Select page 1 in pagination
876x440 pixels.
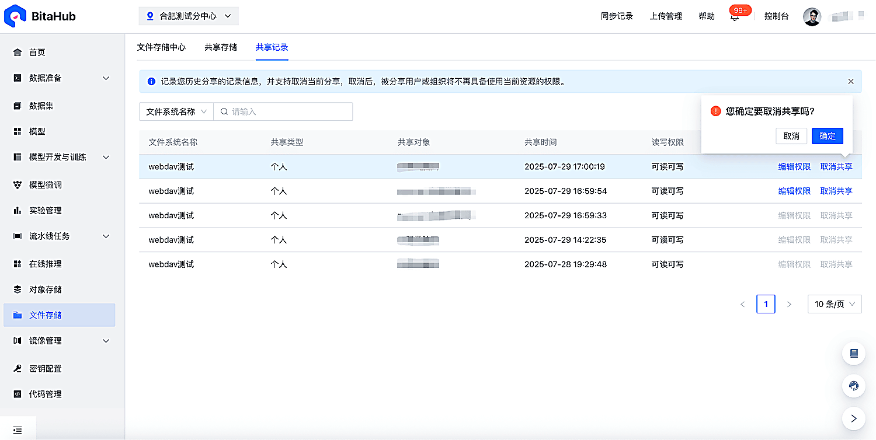coord(766,304)
